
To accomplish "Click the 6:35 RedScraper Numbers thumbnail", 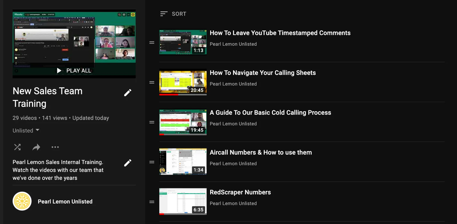I will coord(183,201).
